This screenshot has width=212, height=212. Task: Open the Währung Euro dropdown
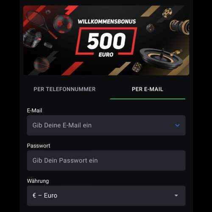tap(106, 195)
